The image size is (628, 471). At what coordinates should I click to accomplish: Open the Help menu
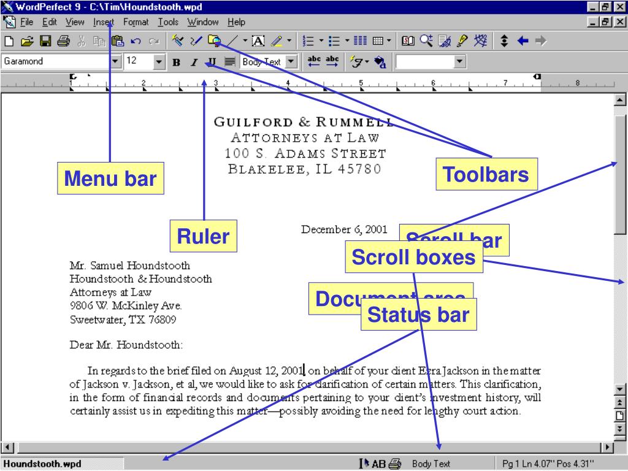(x=236, y=22)
